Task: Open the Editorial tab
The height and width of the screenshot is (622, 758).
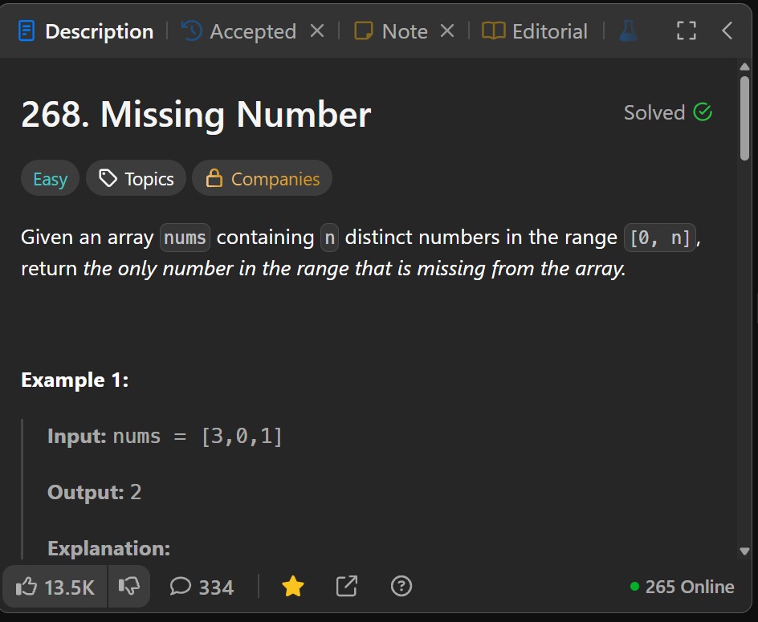Action: [x=535, y=31]
